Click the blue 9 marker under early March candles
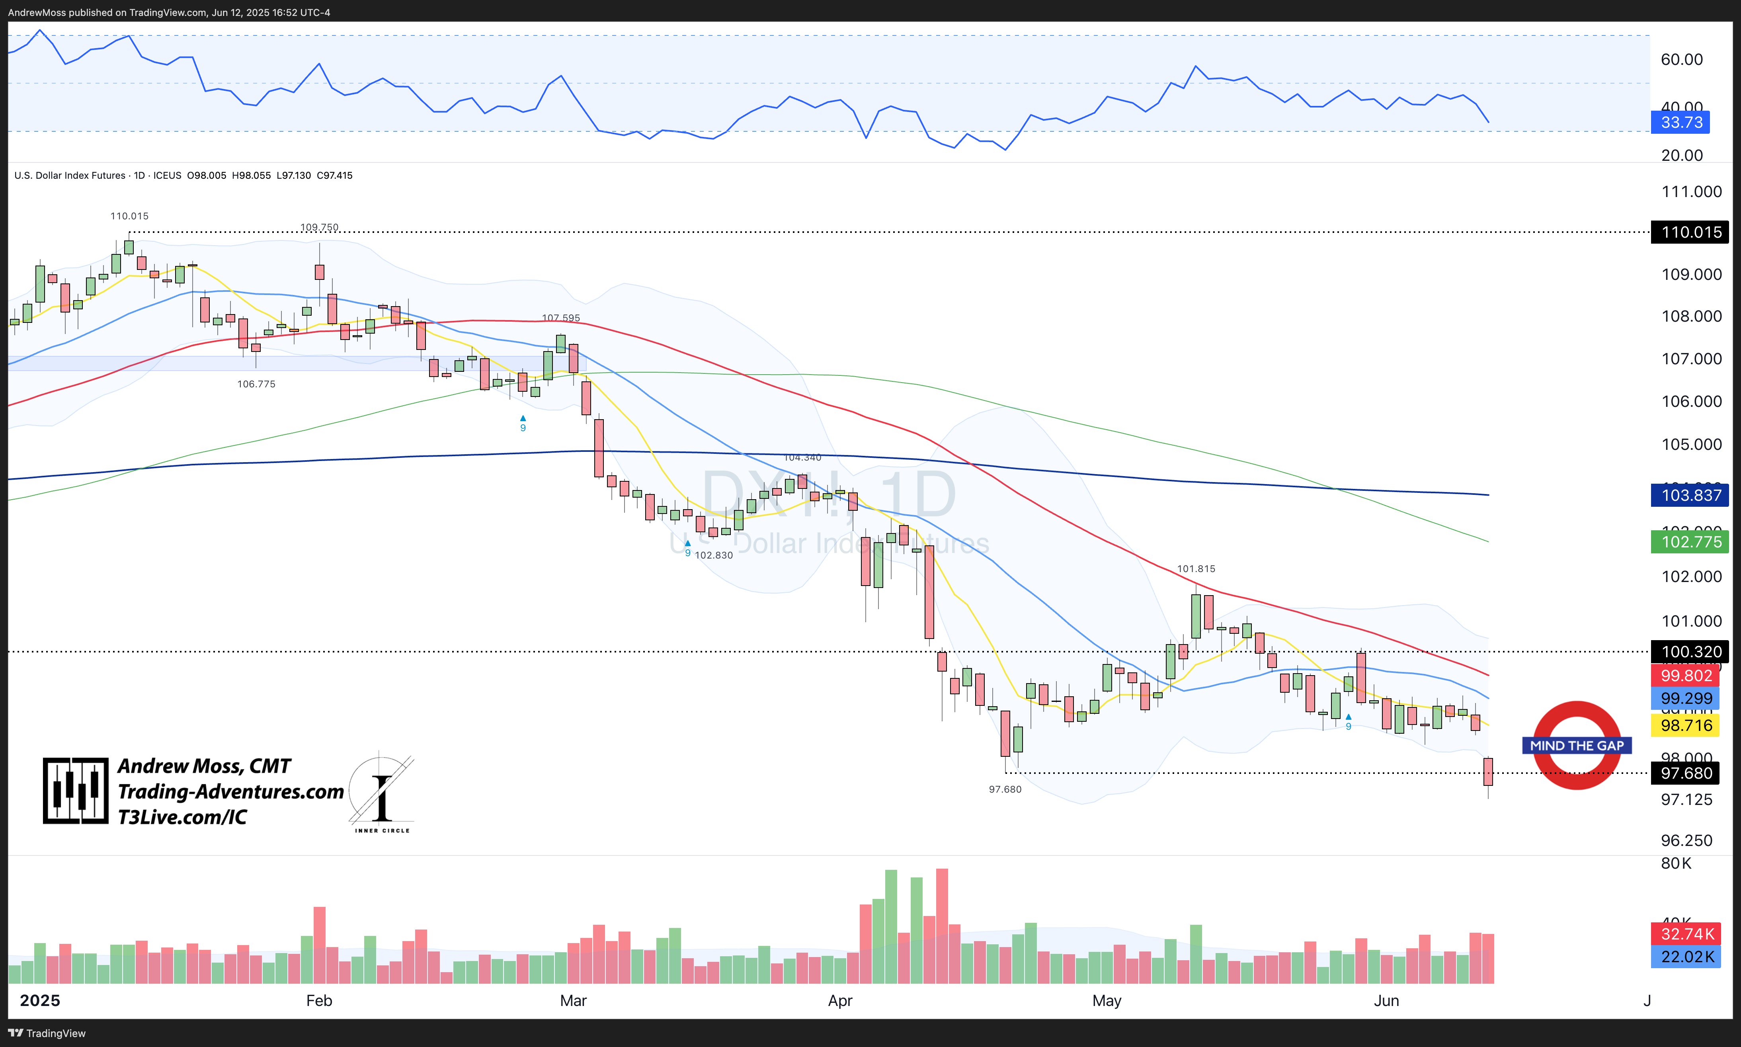Image resolution: width=1741 pixels, height=1047 pixels. click(x=523, y=424)
